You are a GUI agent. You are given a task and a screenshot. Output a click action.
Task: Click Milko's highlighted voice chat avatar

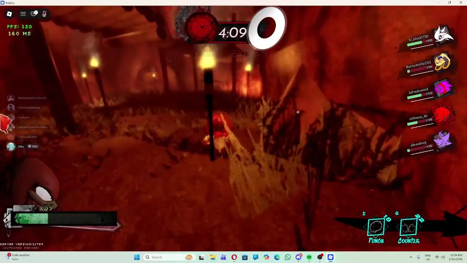coord(11,146)
